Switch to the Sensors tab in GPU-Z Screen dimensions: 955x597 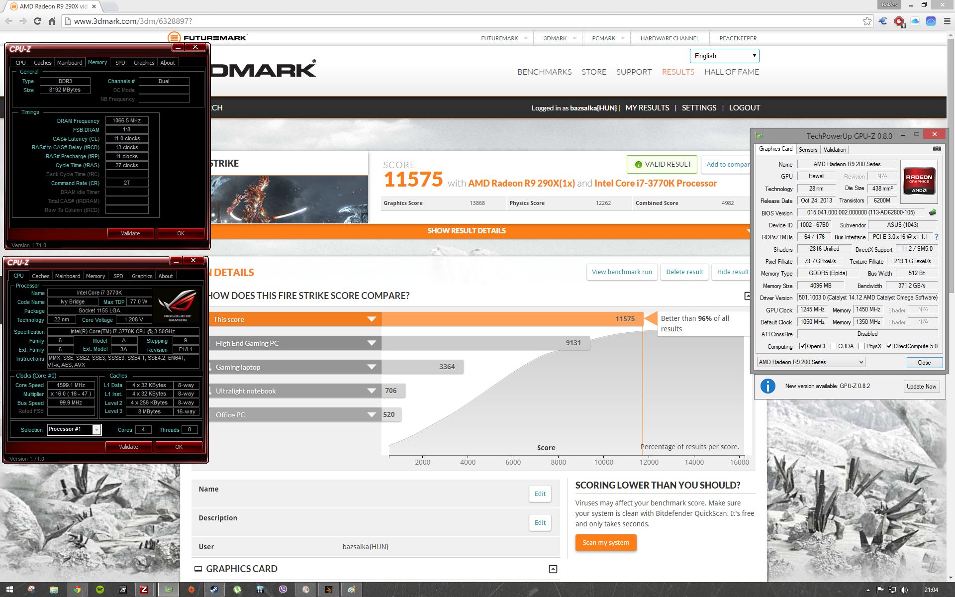click(808, 149)
